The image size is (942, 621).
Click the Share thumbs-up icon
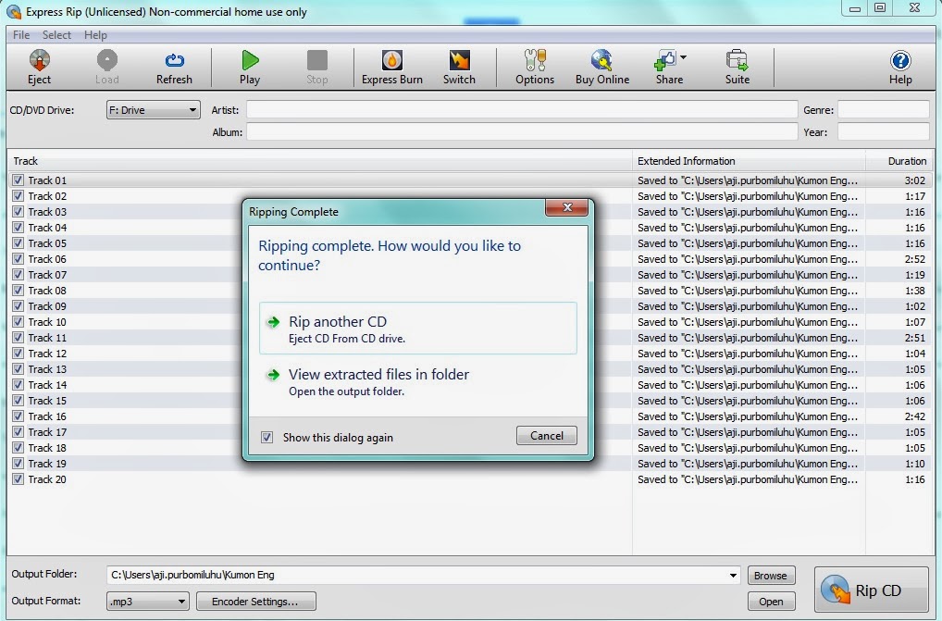coord(665,61)
